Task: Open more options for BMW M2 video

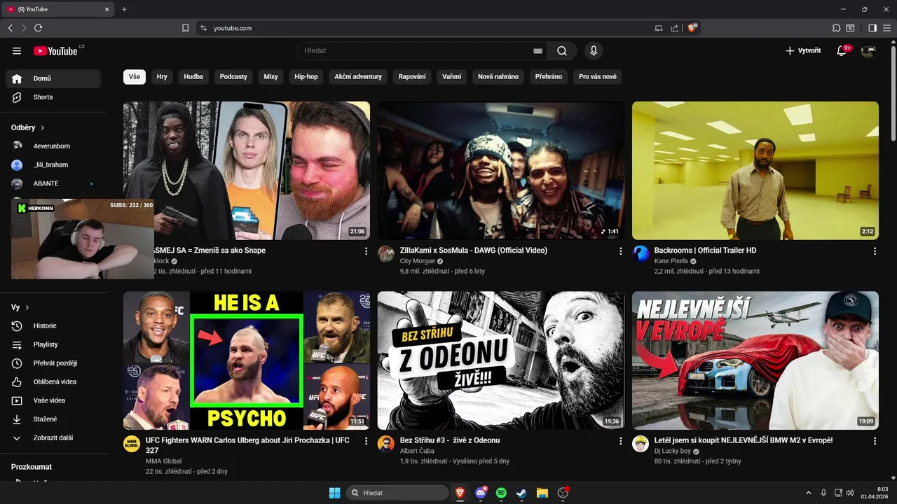Action: click(x=875, y=441)
